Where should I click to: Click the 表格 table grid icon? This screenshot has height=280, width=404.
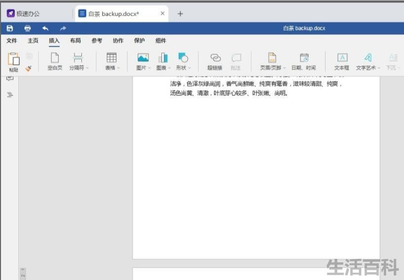coord(111,58)
